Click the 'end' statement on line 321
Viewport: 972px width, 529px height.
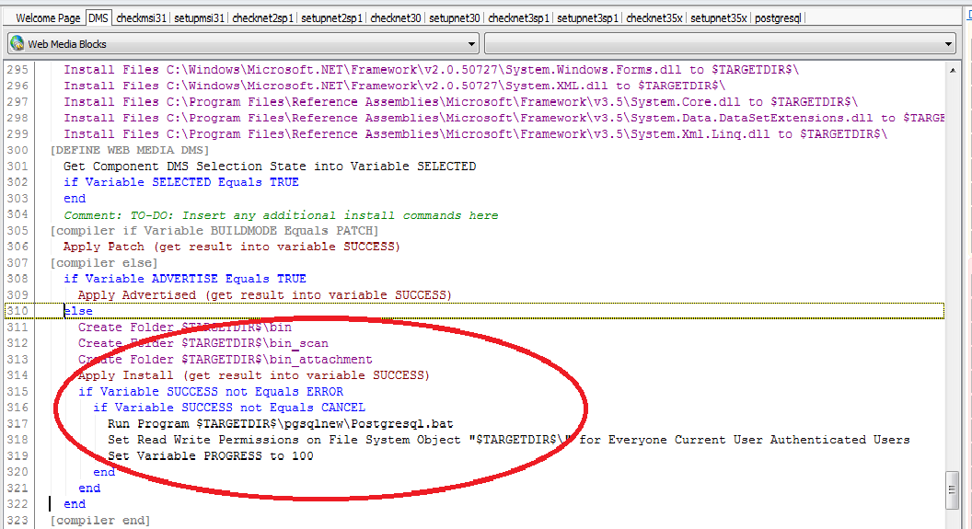coord(89,489)
